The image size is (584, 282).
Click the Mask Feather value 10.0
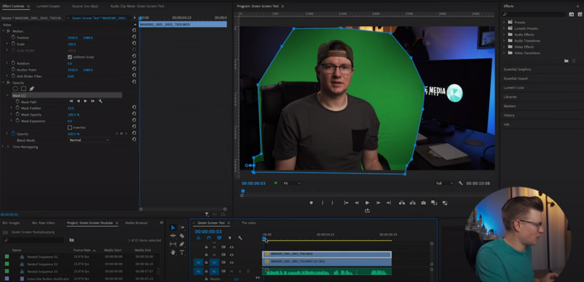[x=71, y=108]
